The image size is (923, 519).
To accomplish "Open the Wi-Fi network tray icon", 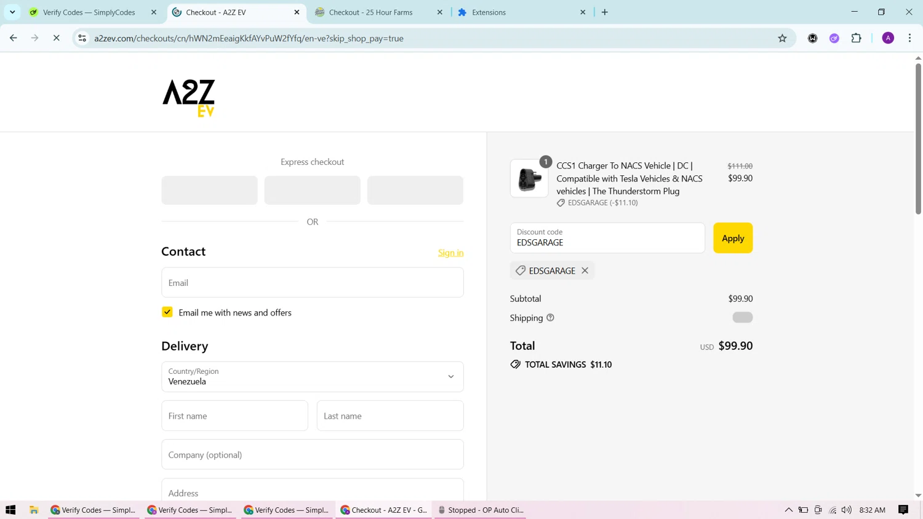I will pyautogui.click(x=833, y=510).
